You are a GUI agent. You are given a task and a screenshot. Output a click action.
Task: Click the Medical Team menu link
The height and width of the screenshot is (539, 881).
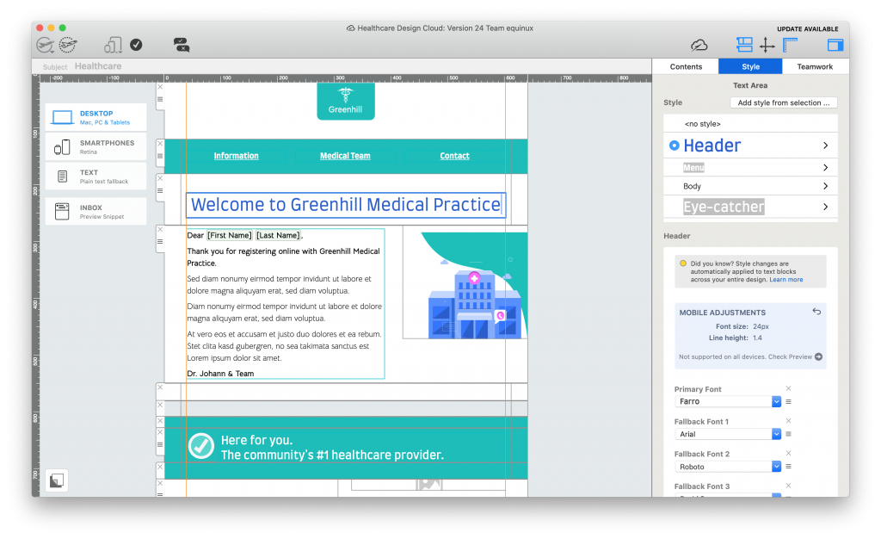pos(345,156)
